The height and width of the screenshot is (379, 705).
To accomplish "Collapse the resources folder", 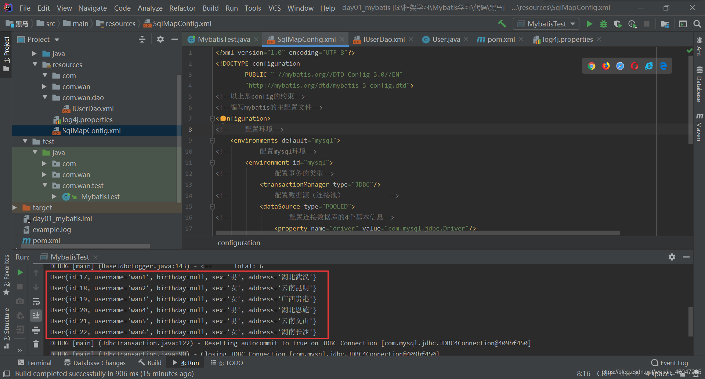I will pyautogui.click(x=35, y=64).
